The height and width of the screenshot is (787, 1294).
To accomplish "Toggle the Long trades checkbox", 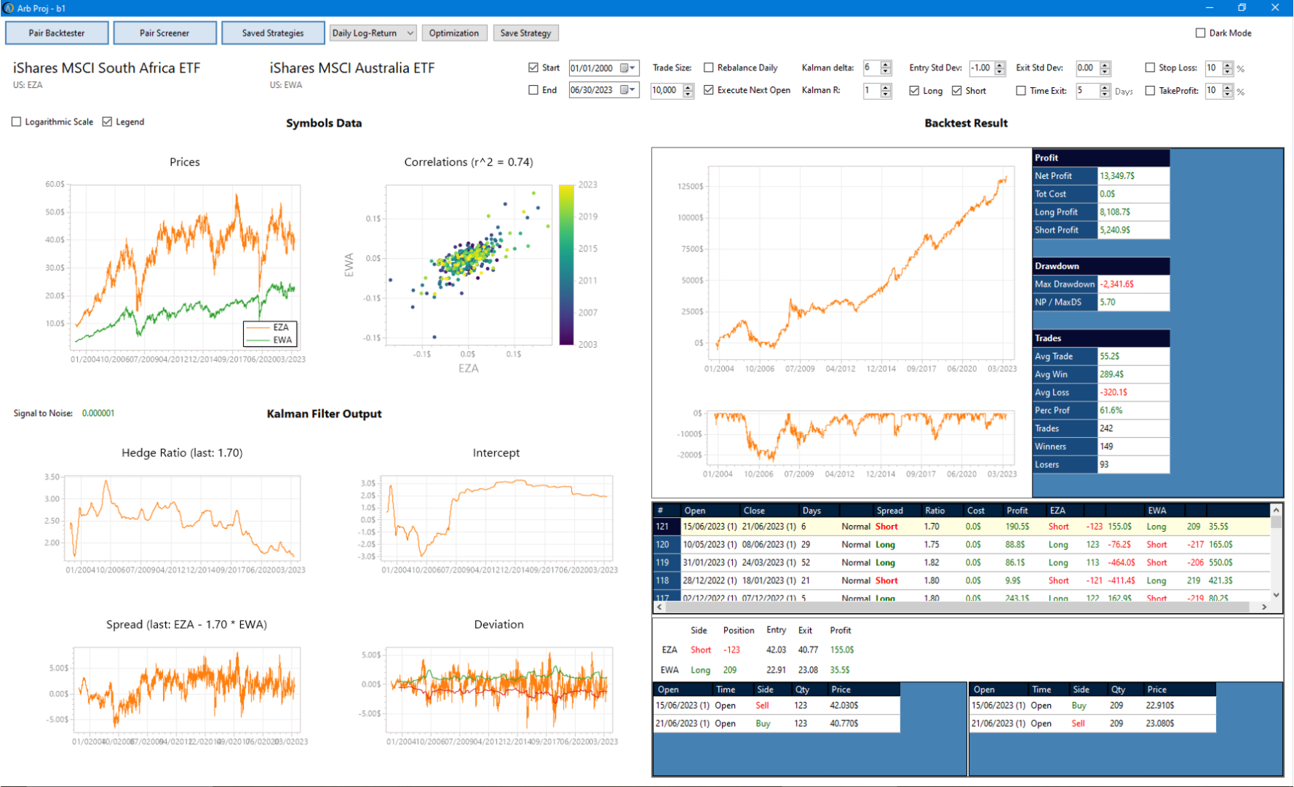I will click(914, 91).
